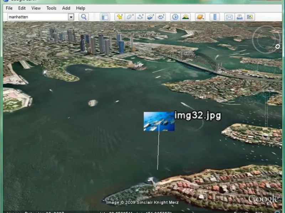Click the img32.jpg fish photo thumbnail
285x213 pixels.
(x=159, y=121)
